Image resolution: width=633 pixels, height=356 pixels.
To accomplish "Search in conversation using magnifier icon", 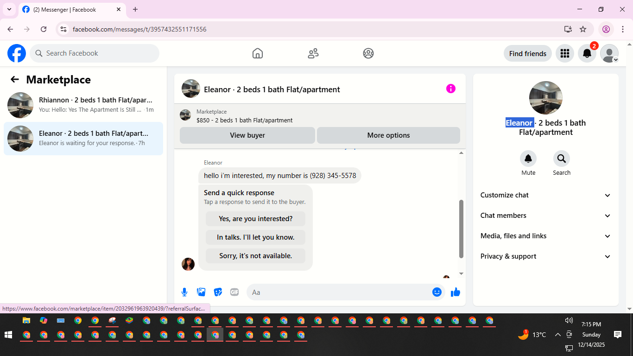I will [x=562, y=159].
